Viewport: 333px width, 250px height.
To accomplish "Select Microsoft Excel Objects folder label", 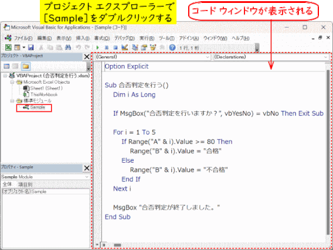I will click(x=46, y=82).
